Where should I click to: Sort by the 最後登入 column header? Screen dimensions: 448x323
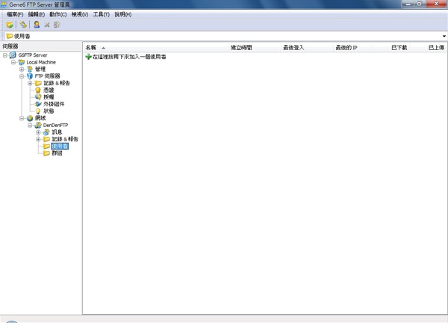[307, 48]
